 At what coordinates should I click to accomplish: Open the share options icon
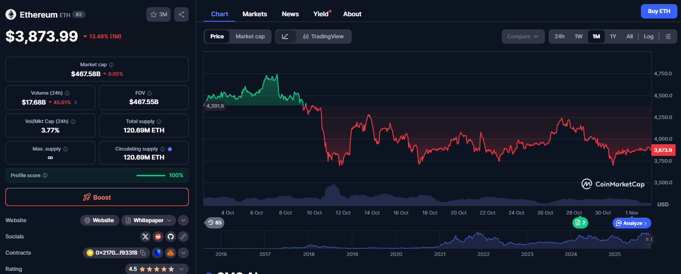(x=182, y=14)
